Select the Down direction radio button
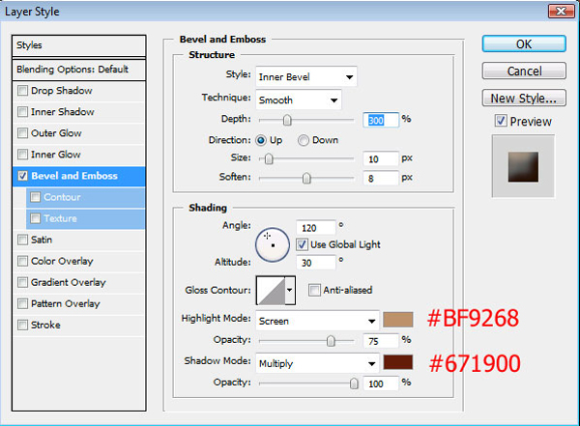Screen dimensions: 580x426 (303, 140)
